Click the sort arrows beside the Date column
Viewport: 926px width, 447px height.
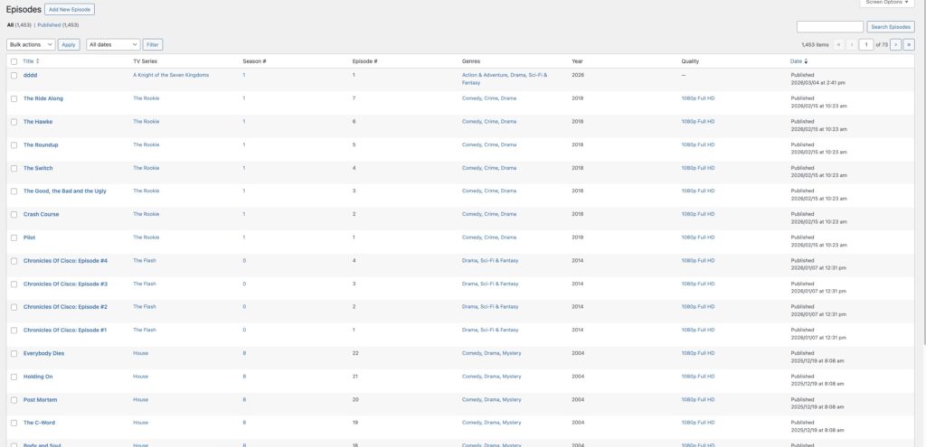point(806,61)
